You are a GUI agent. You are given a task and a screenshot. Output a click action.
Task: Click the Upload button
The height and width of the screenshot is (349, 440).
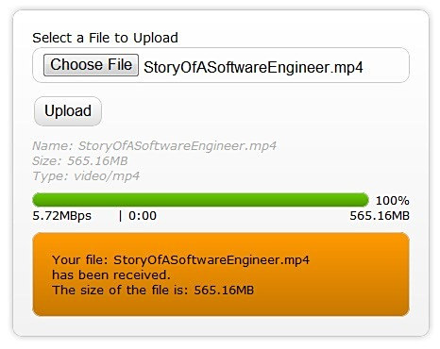pyautogui.click(x=68, y=111)
